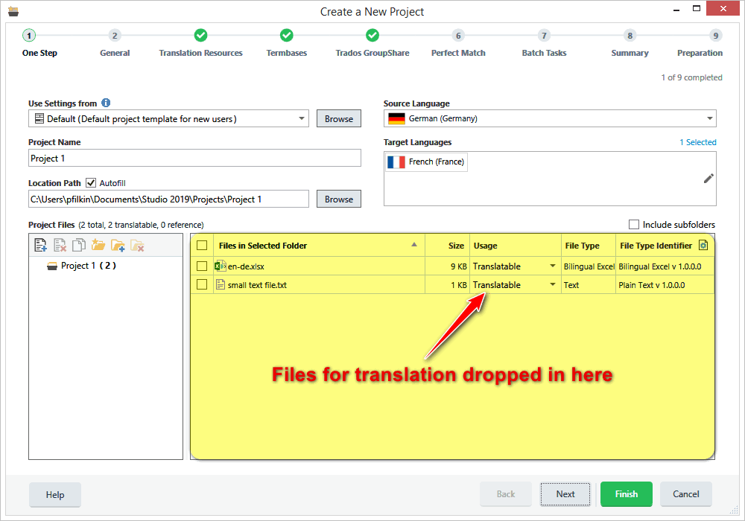The width and height of the screenshot is (745, 521).
Task: Click the info icon beside Use Settings from
Action: (x=106, y=103)
